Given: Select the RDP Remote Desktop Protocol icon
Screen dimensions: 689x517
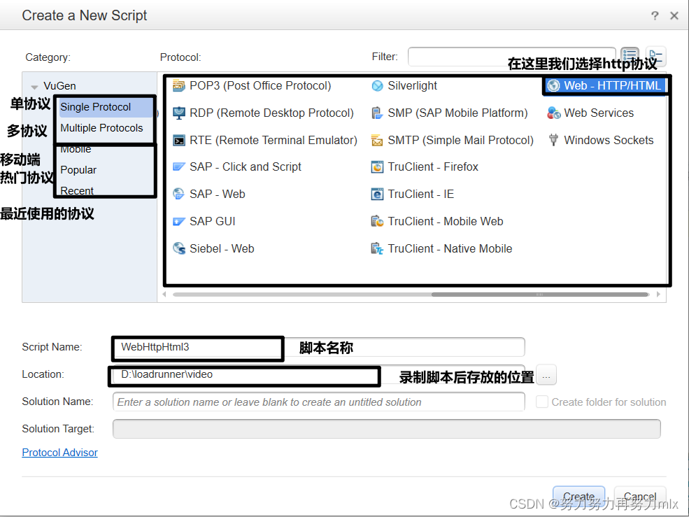Looking at the screenshot, I should [179, 113].
